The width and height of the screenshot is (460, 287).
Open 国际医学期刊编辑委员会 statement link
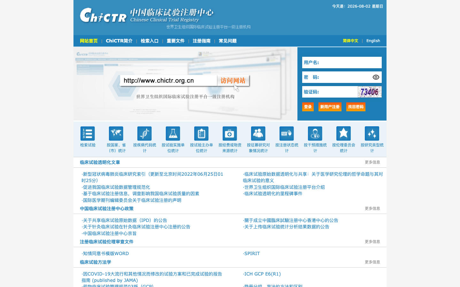click(131, 200)
